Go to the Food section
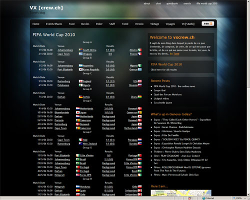The height and width of the screenshot is (200, 250). coord(71,24)
